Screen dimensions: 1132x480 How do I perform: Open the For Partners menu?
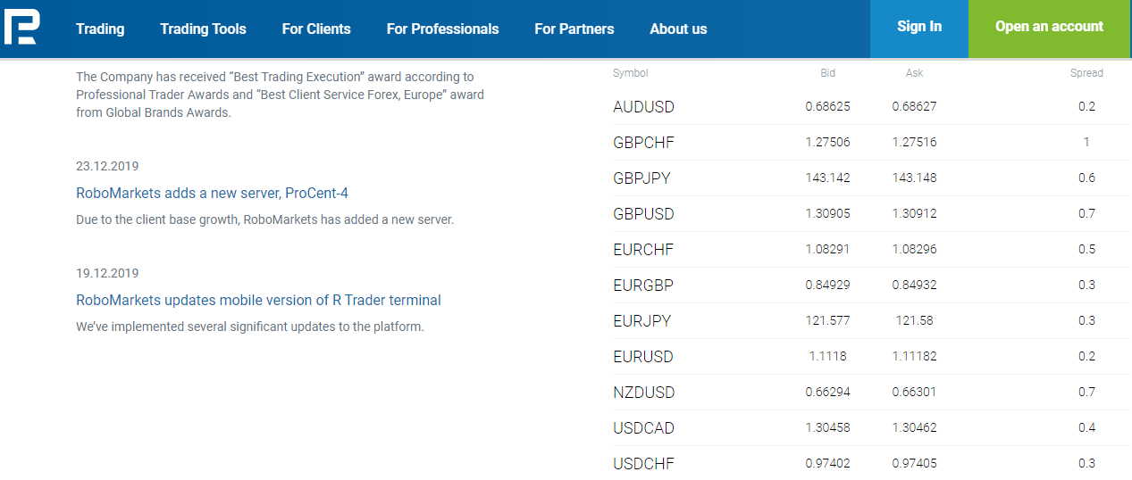coord(574,29)
